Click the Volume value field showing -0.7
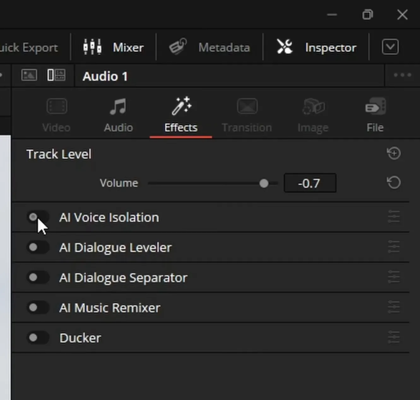The image size is (420, 400). [x=310, y=183]
